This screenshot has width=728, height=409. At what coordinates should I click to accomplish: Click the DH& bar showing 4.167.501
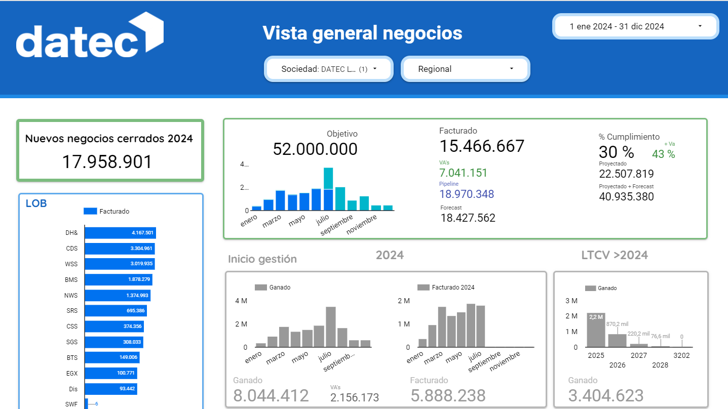point(120,233)
